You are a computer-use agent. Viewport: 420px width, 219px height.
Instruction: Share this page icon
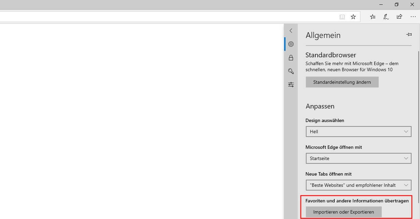tap(399, 17)
